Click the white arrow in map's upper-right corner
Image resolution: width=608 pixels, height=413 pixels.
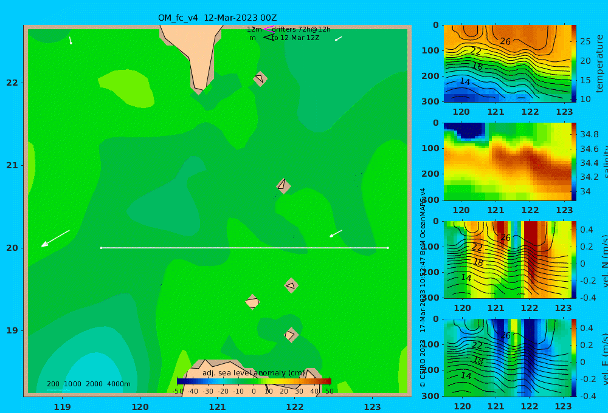[x=339, y=38]
